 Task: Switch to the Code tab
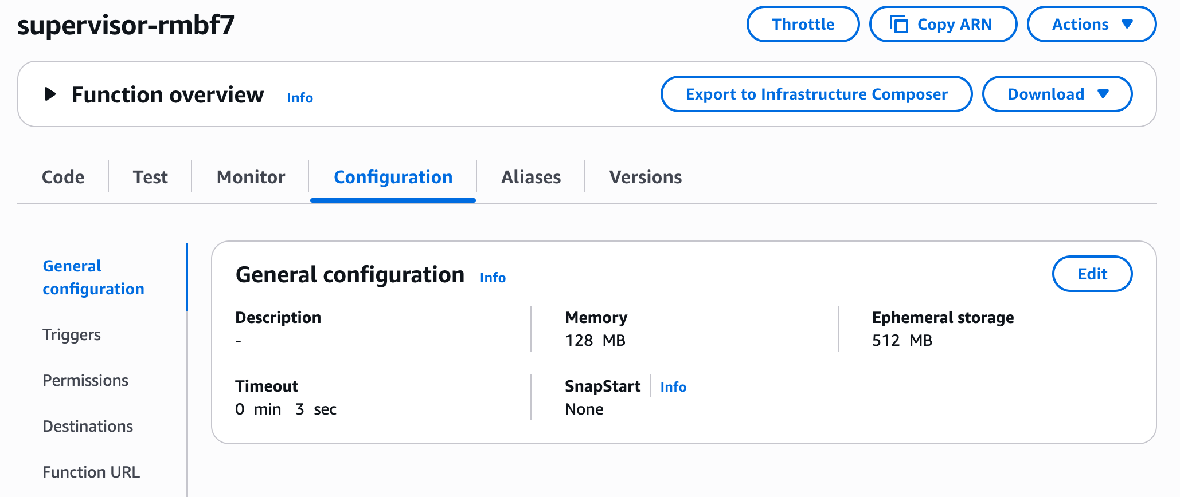pos(63,178)
